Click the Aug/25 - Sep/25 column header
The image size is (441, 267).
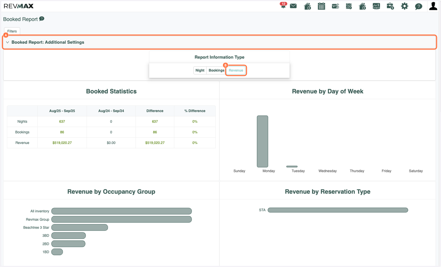(62, 111)
